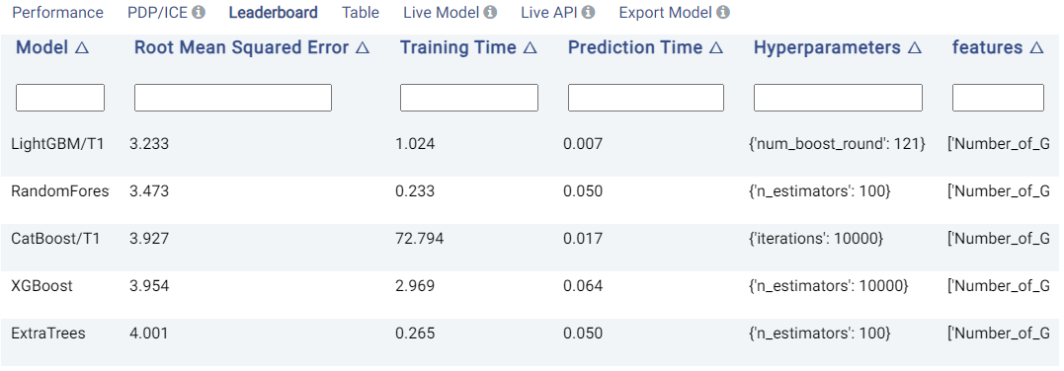This screenshot has height=371, width=1064.
Task: Select the CatBoost/T1 row
Action: [x=530, y=239]
